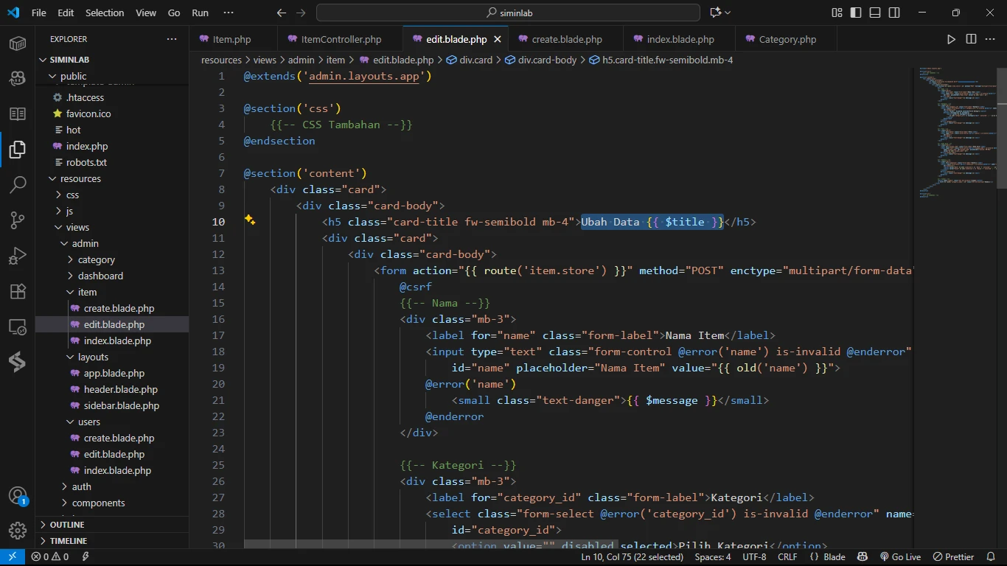
Task: Open the Remote Explorer view
Action: click(x=18, y=326)
